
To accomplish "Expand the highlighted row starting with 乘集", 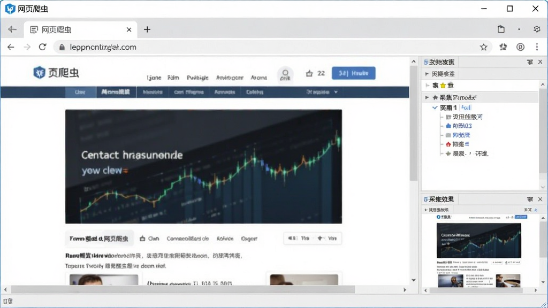I will pos(427,97).
